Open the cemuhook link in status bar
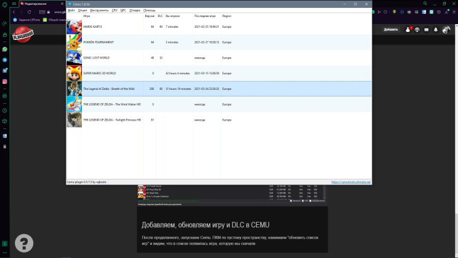This screenshot has width=458, height=258. click(351, 182)
